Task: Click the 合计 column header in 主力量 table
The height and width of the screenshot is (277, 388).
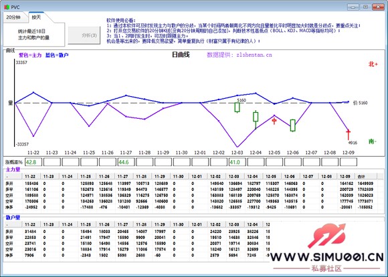Action: pyautogui.click(x=366, y=176)
